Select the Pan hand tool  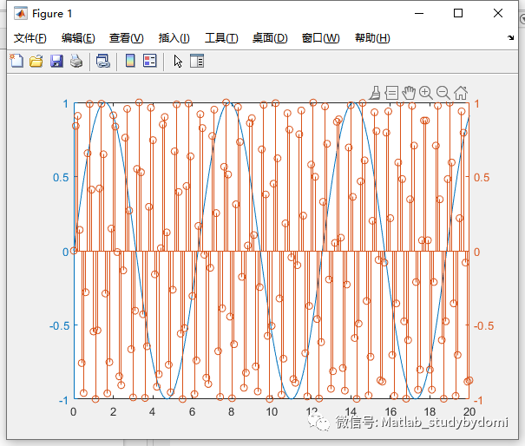tap(409, 93)
